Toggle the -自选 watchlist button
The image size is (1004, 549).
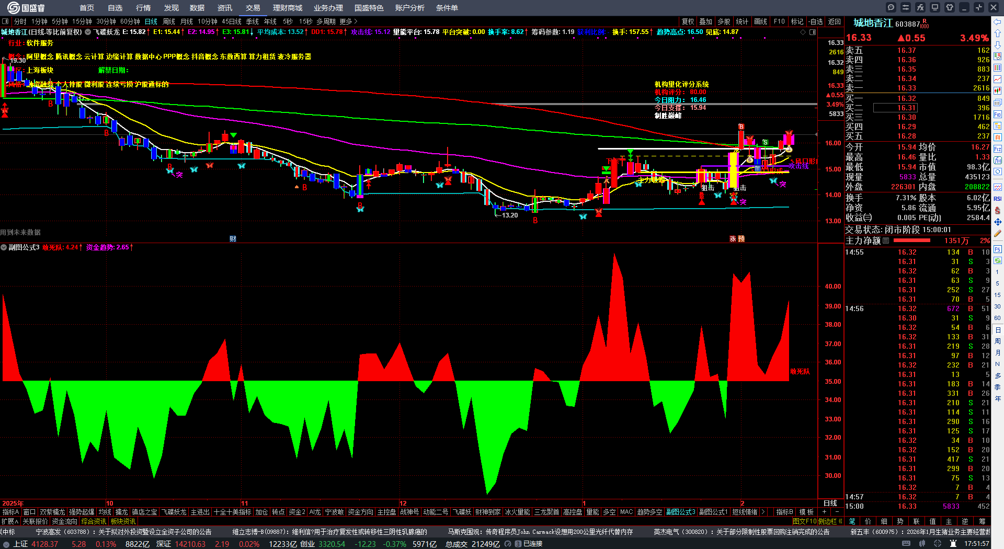816,21
